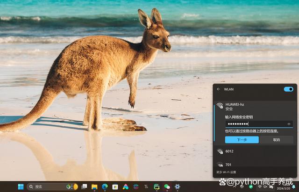This screenshot has width=299, height=192.
Task: Show password with the eye icon
Action: coord(289,124)
